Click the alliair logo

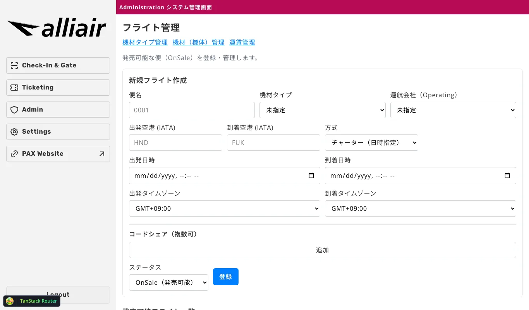click(x=57, y=29)
